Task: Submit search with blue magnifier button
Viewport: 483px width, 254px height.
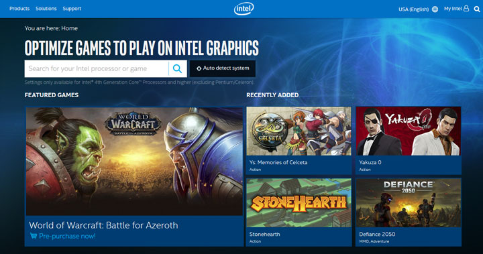Action: [x=177, y=68]
